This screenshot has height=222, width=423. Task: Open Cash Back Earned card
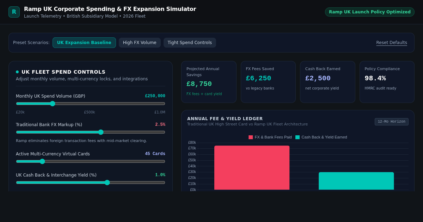[x=327, y=82]
